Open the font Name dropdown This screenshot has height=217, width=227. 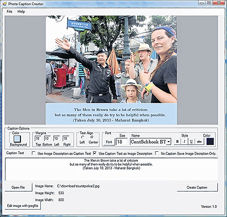(169, 142)
